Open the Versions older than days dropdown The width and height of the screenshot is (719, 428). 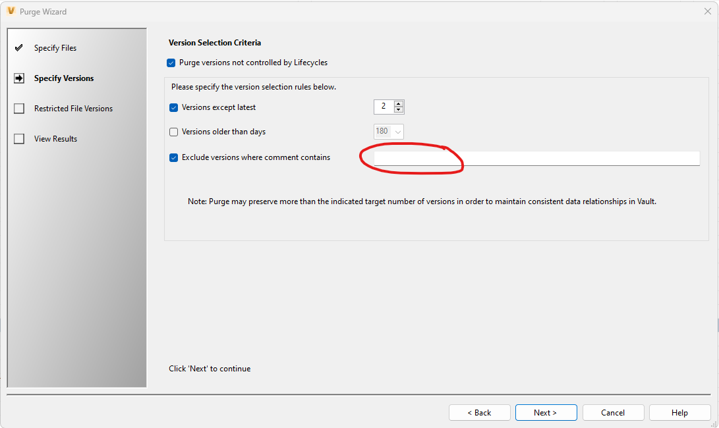pyautogui.click(x=399, y=131)
